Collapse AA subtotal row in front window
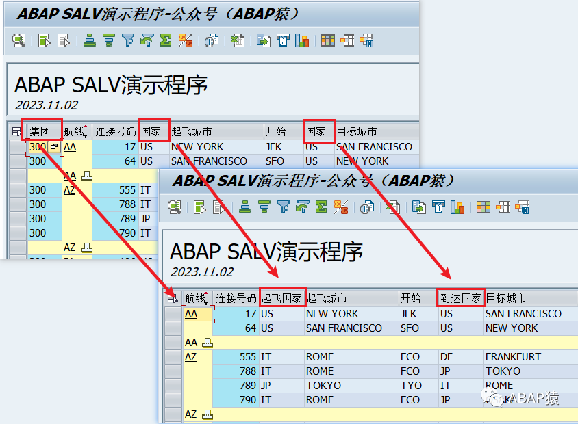This screenshot has width=578, height=424. 208,343
